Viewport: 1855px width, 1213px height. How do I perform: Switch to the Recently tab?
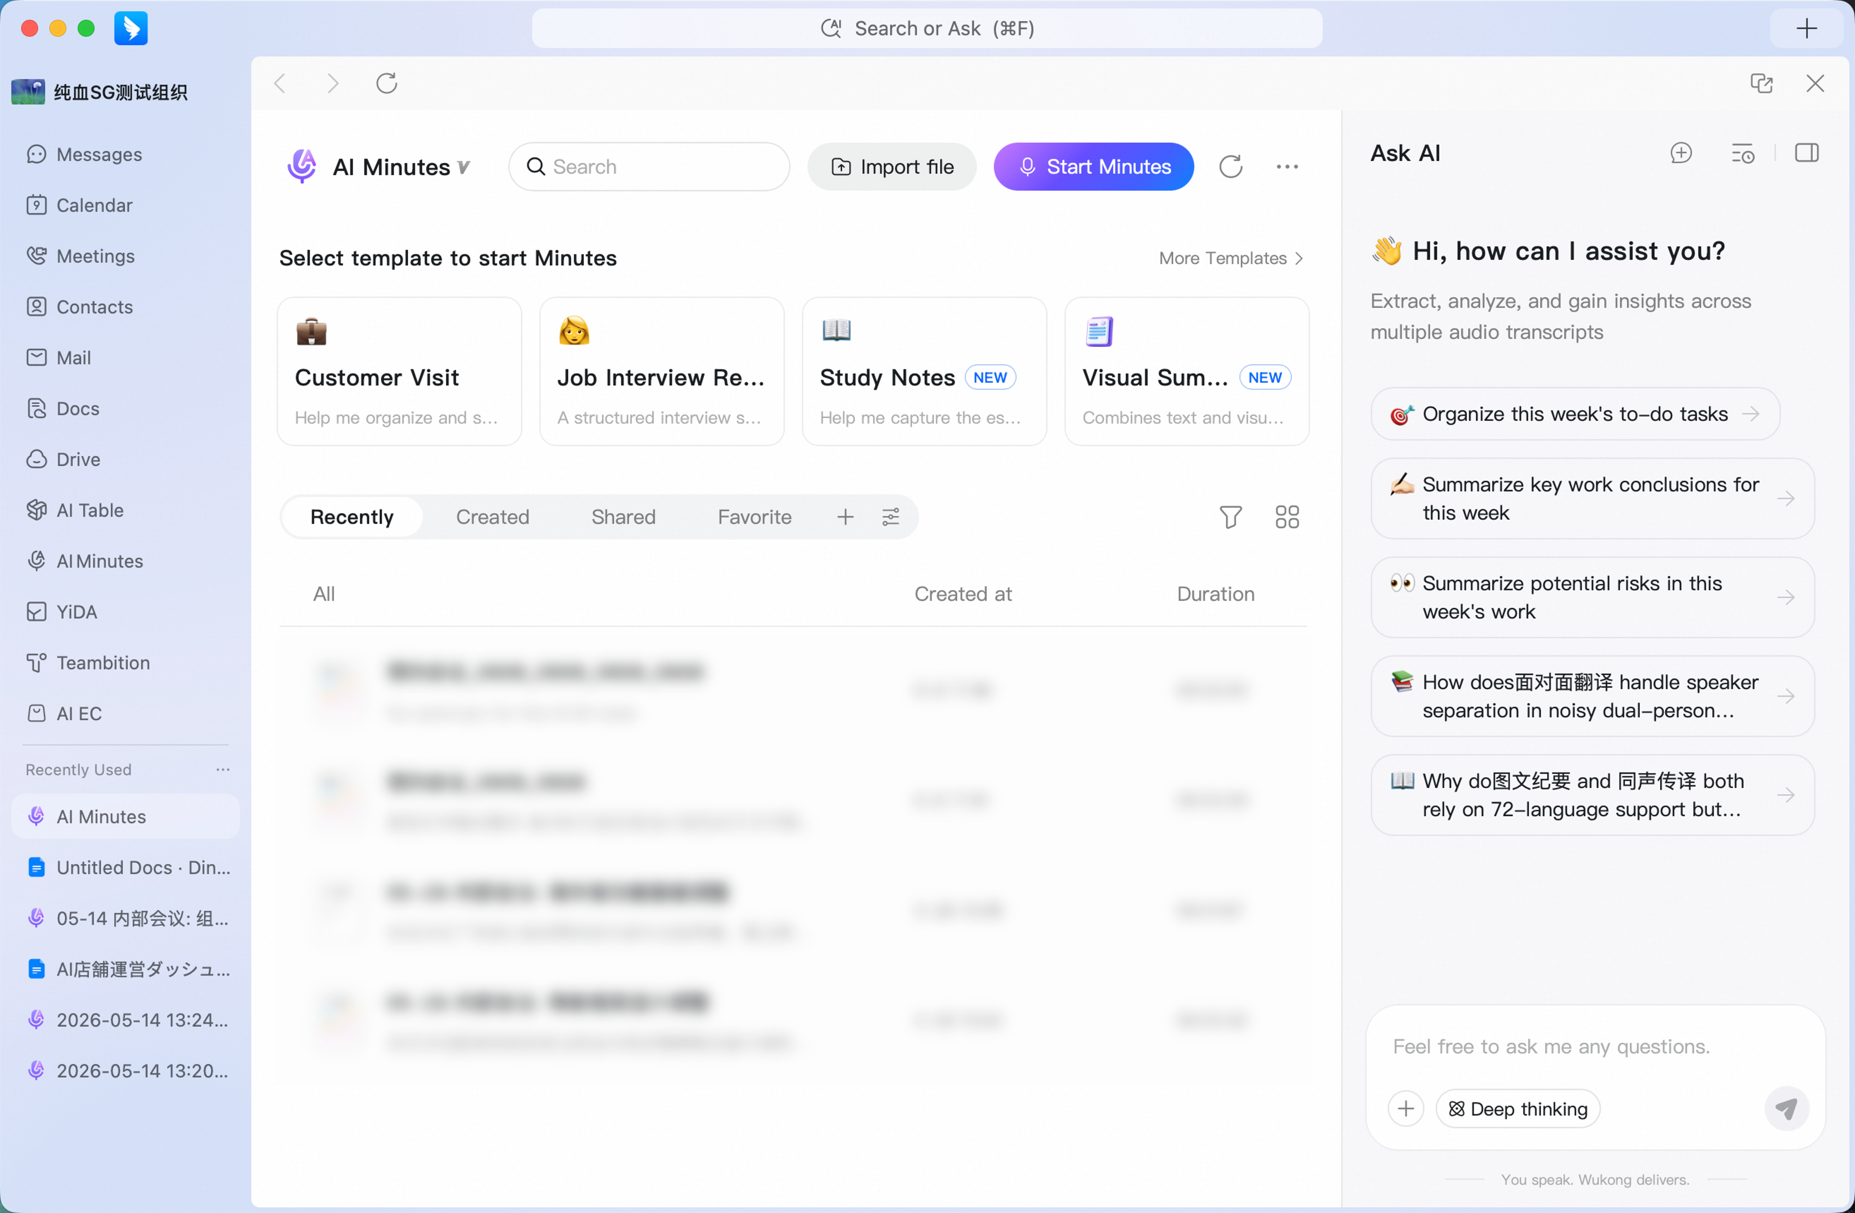pyautogui.click(x=352, y=517)
